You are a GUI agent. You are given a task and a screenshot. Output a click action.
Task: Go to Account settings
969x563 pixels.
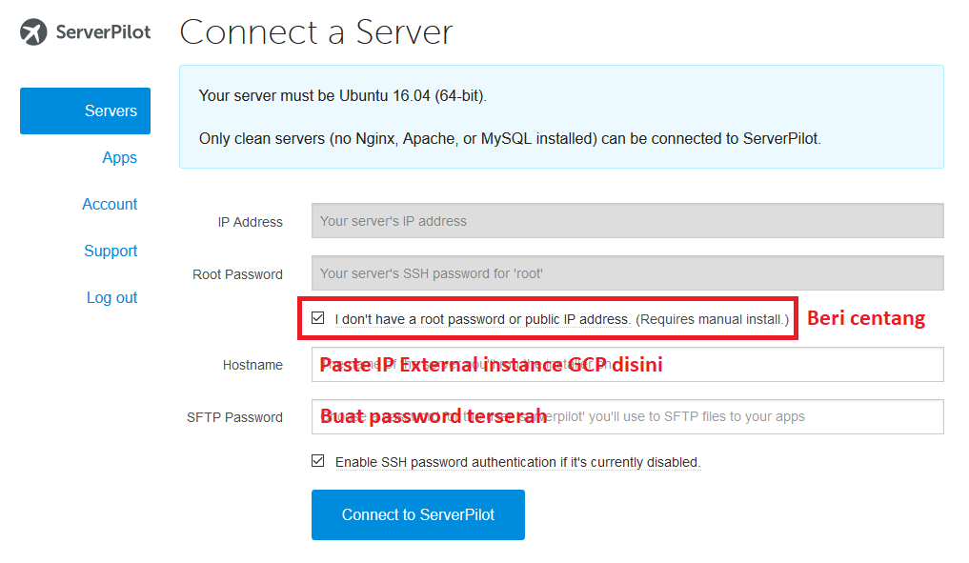[110, 204]
